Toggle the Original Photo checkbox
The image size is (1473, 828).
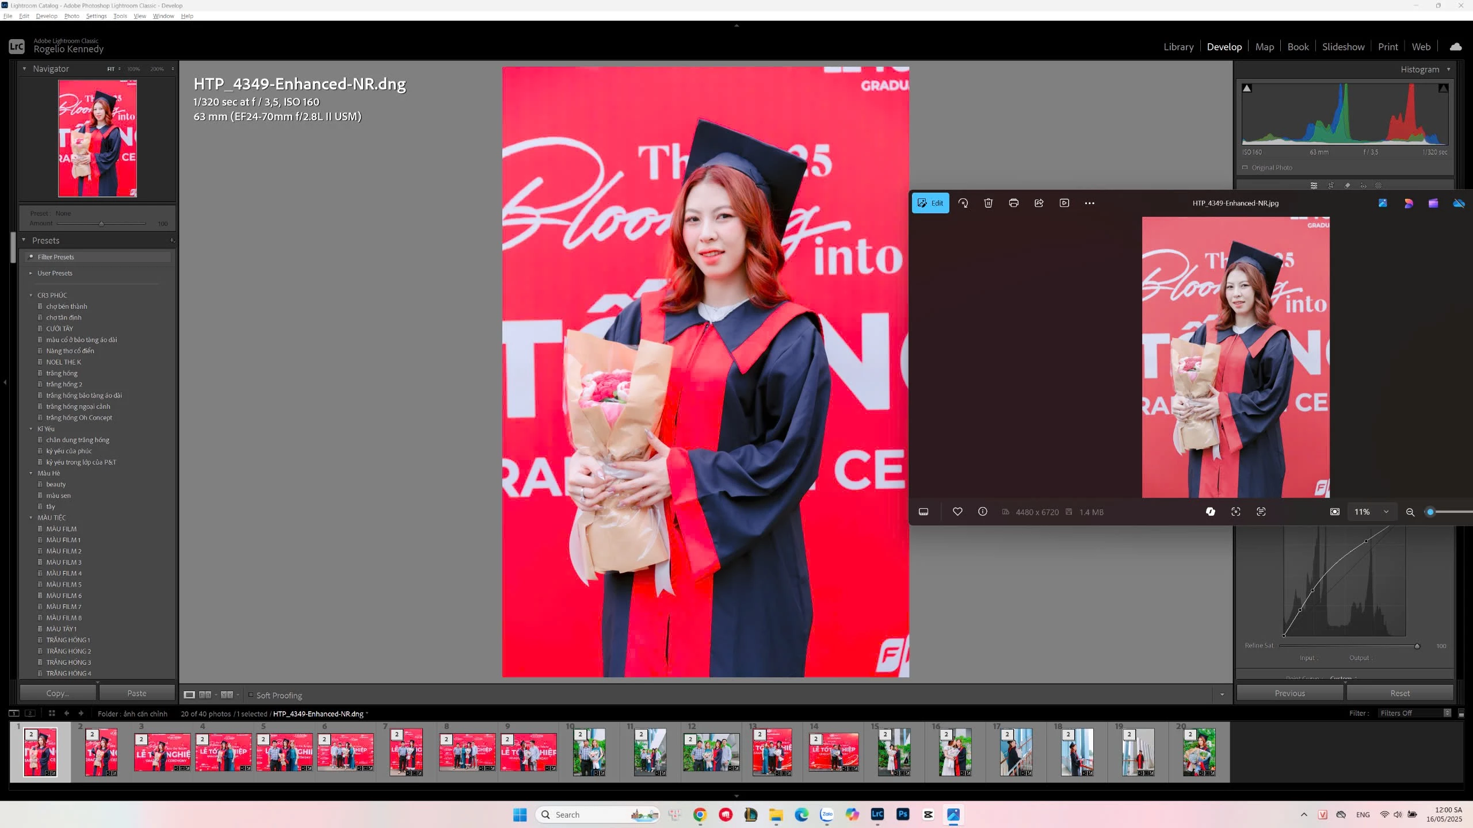tap(1245, 168)
